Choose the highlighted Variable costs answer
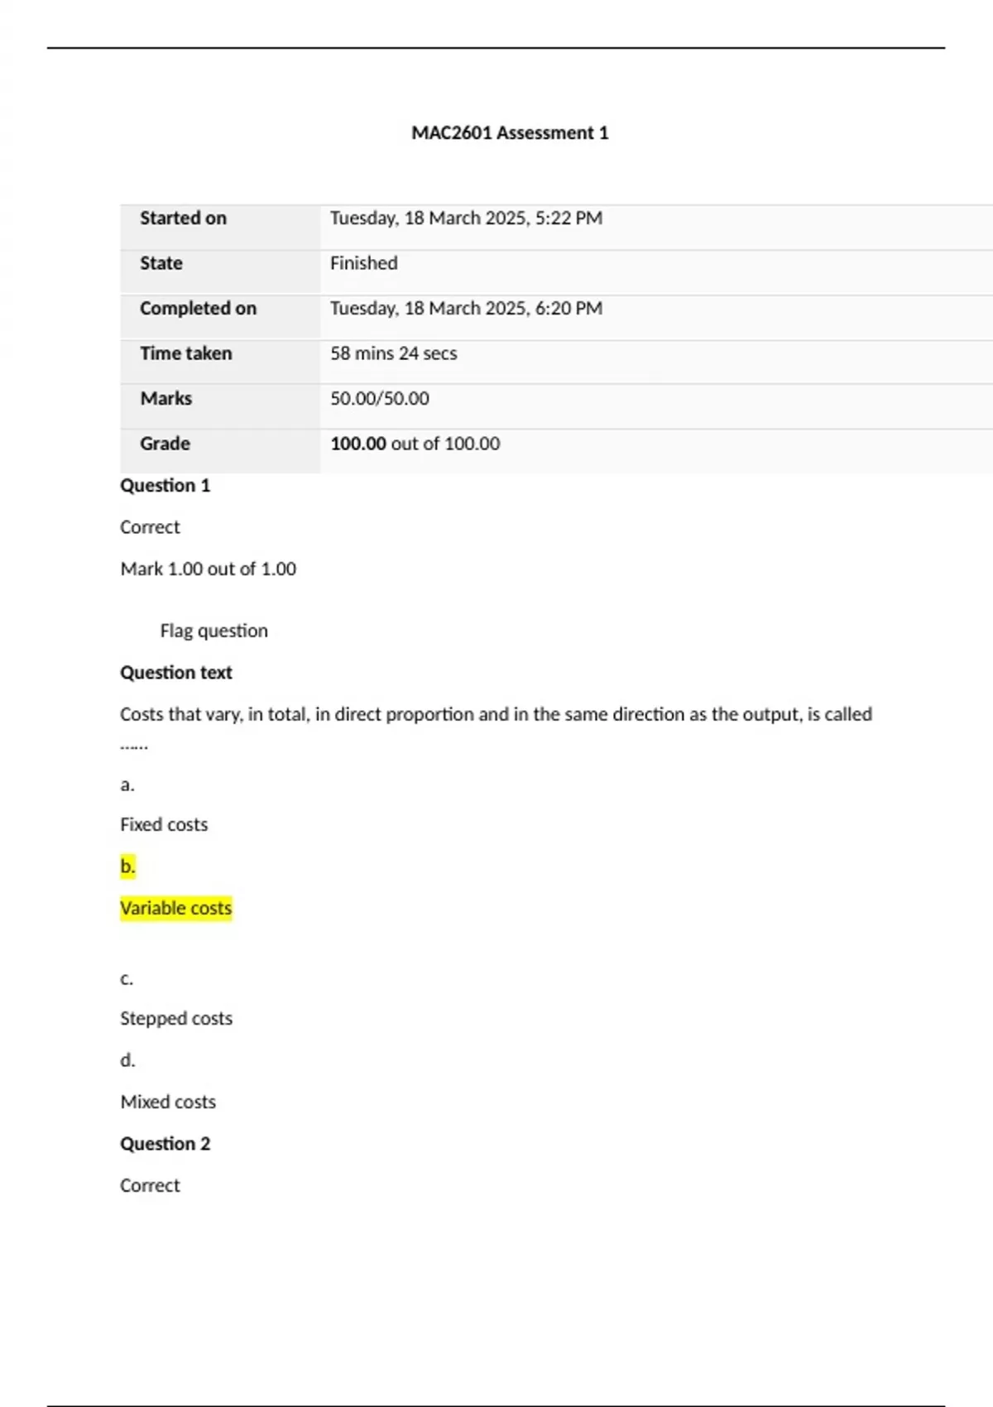The width and height of the screenshot is (993, 1407). [175, 908]
